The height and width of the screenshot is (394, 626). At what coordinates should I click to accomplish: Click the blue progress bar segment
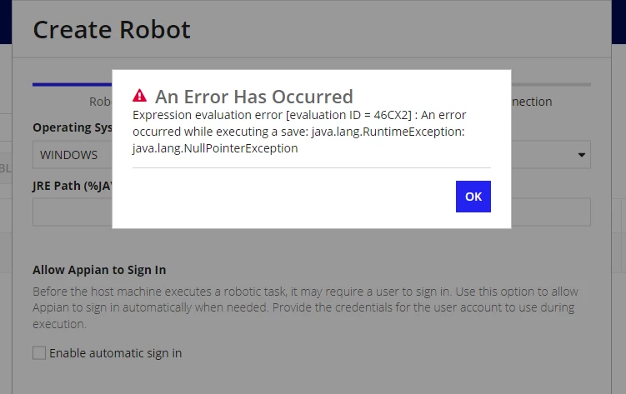point(73,84)
